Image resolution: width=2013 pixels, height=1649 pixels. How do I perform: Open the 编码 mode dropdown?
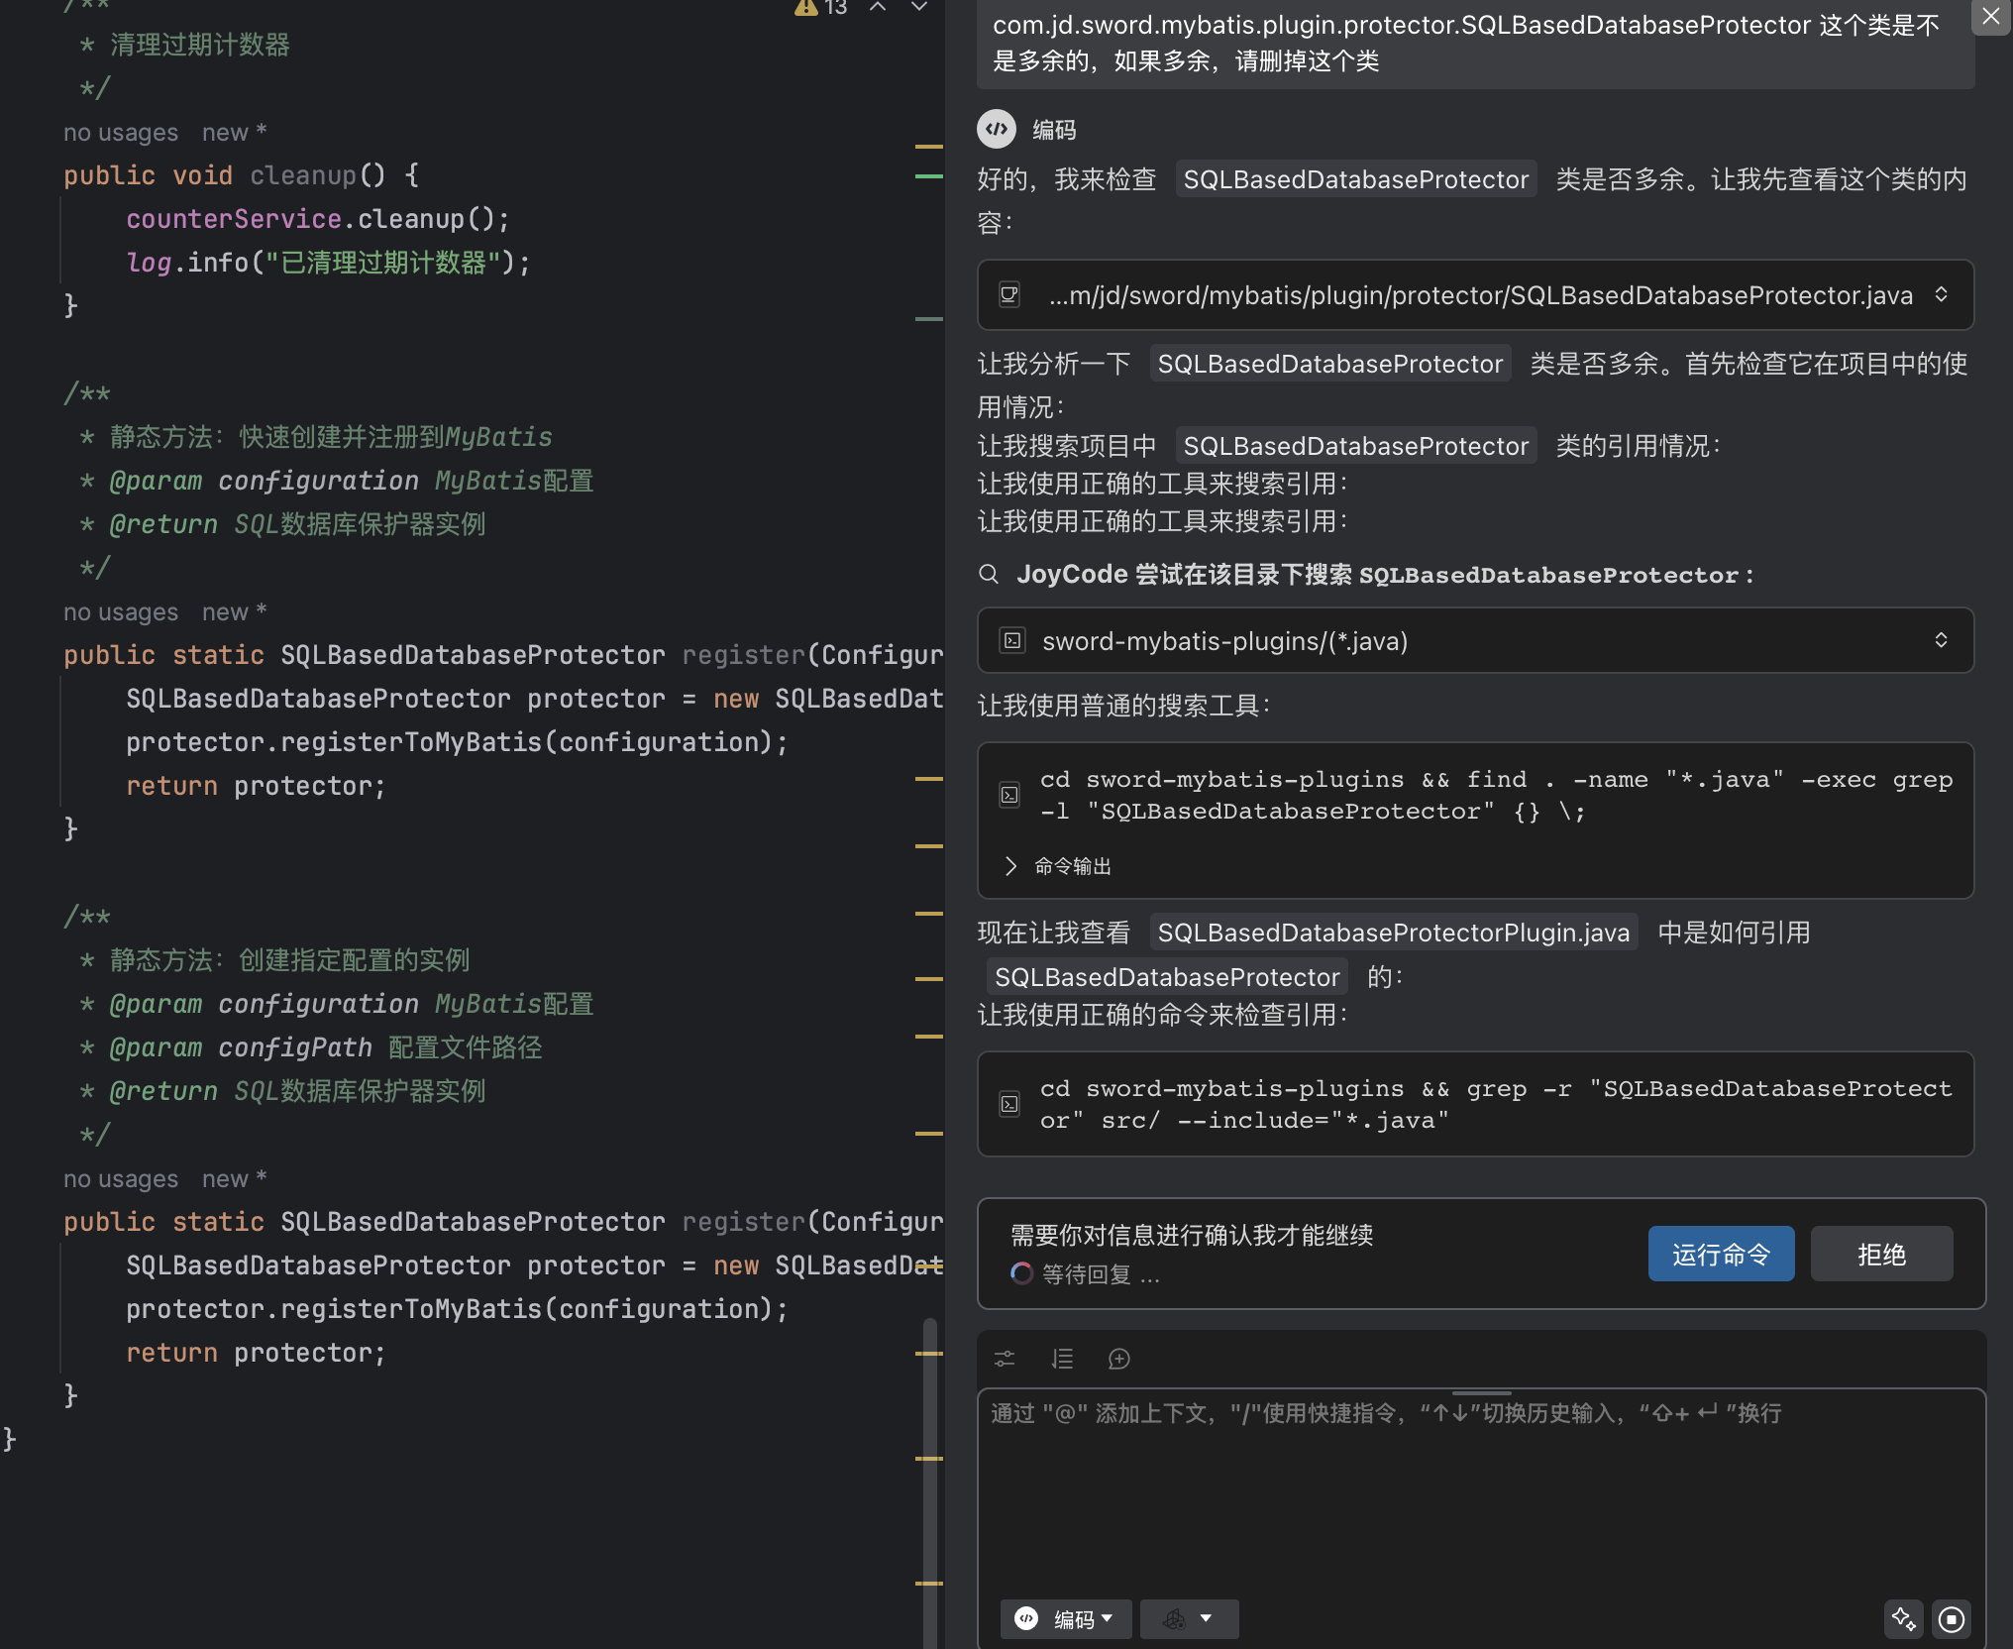click(1066, 1619)
